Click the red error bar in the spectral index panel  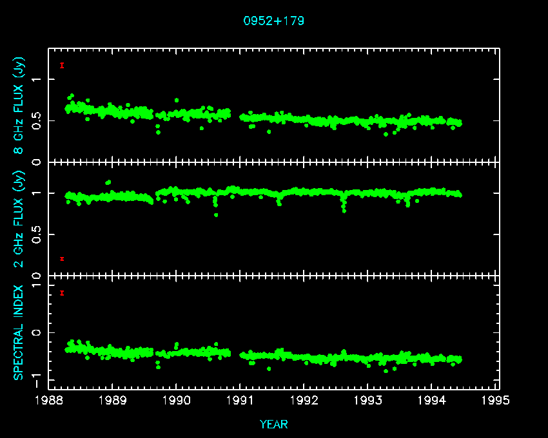tap(62, 293)
